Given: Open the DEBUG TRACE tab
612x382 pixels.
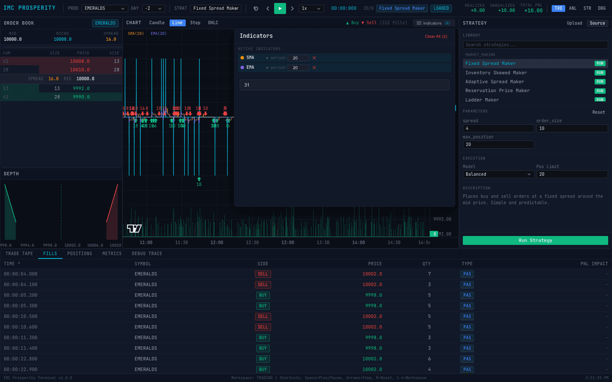Looking at the screenshot, I should (x=147, y=254).
